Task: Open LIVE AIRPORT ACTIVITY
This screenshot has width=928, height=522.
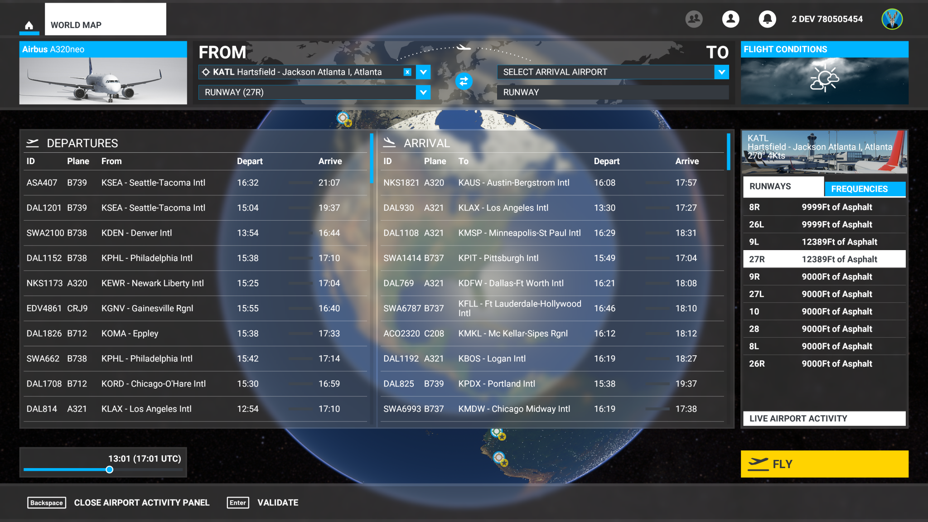Action: coord(823,418)
